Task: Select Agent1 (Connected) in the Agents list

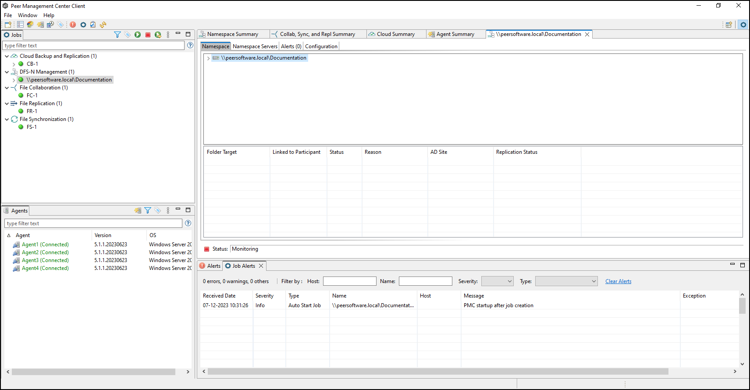Action: (x=45, y=245)
